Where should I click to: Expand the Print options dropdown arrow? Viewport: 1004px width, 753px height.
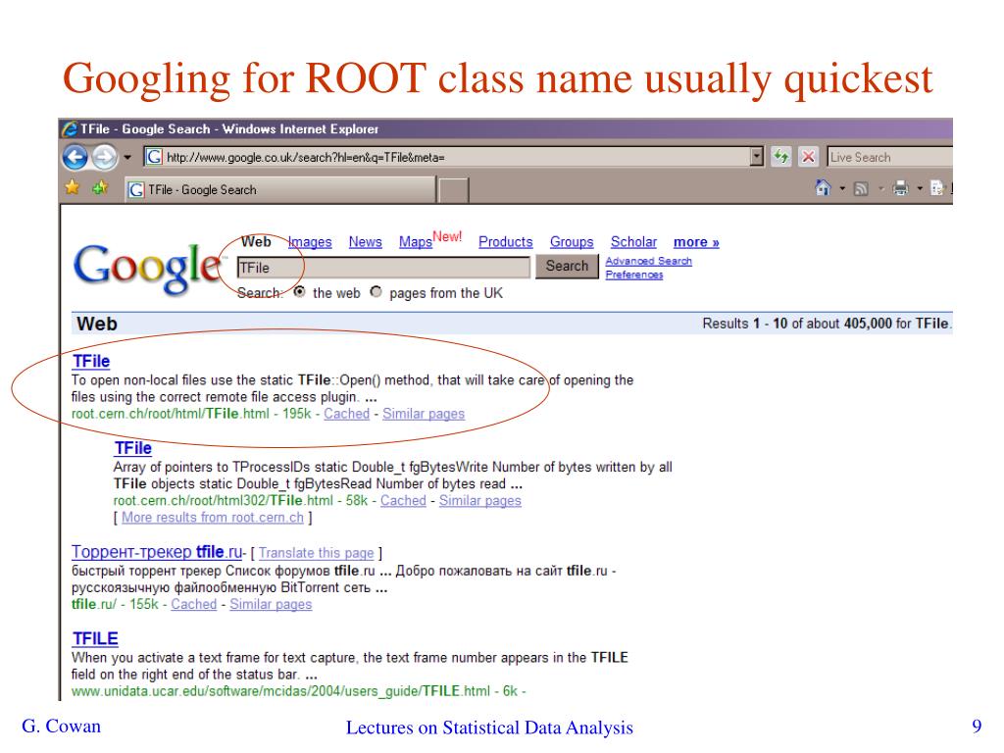[x=920, y=188]
